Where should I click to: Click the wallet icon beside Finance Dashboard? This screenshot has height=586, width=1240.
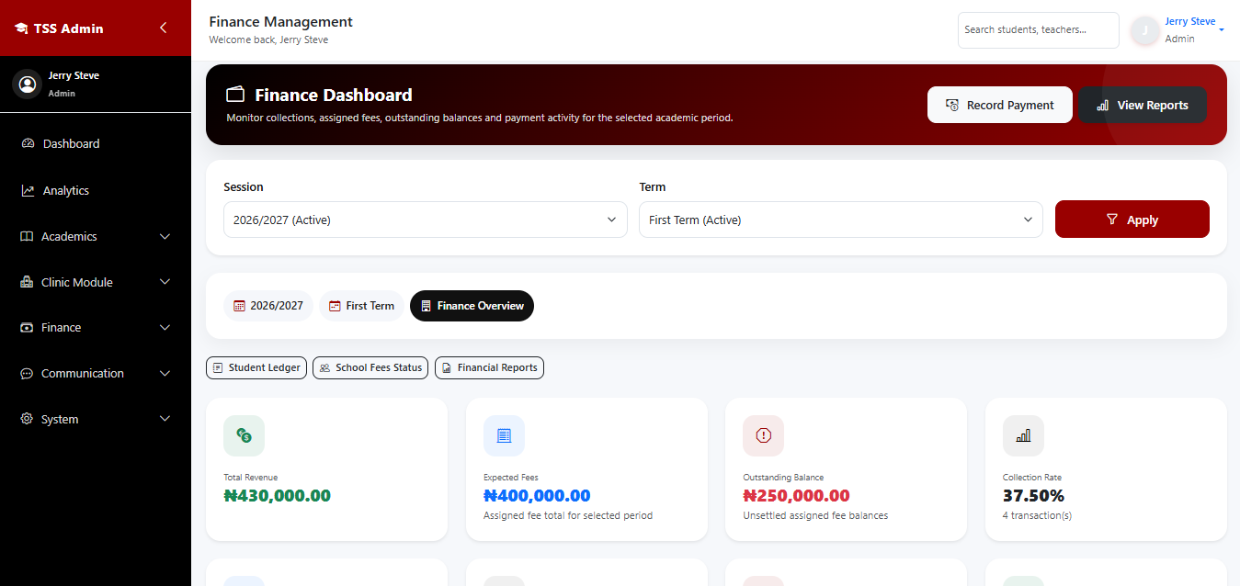click(235, 95)
